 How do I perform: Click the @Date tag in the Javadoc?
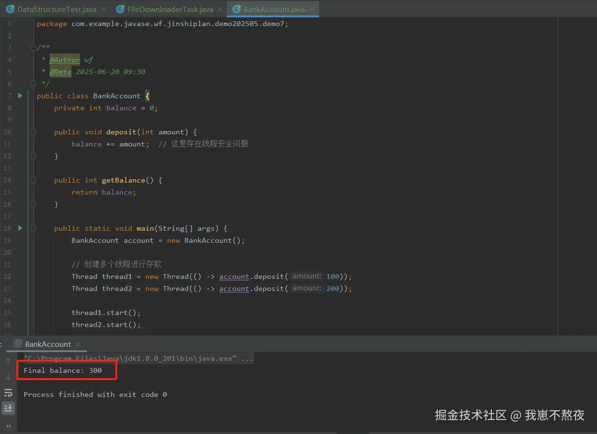pos(60,72)
